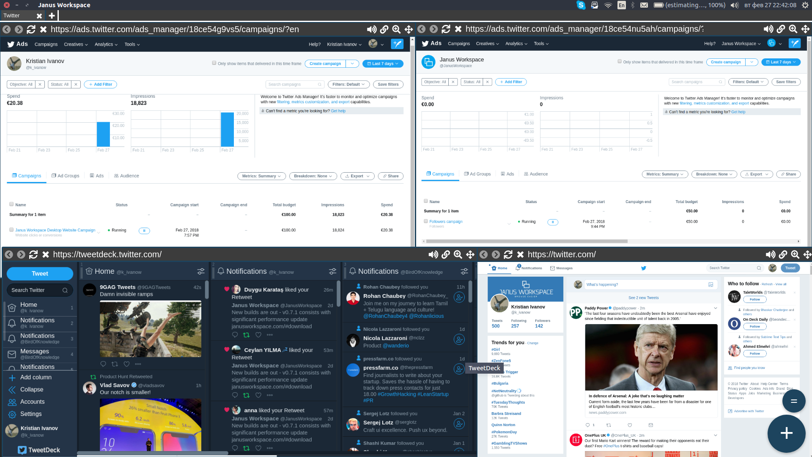This screenshot has width=812, height=457.
Task: Switch to Ad Groups tab in left panel
Action: [66, 176]
